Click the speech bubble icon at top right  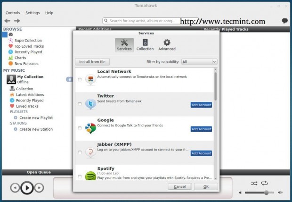tap(285, 21)
